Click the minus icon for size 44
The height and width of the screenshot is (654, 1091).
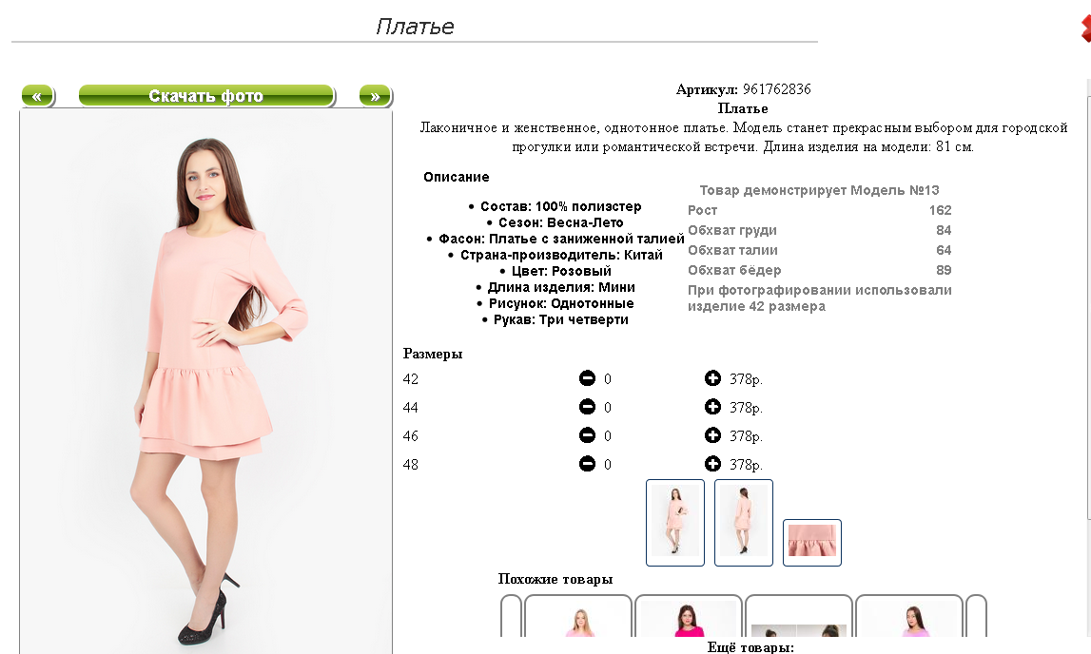[587, 407]
